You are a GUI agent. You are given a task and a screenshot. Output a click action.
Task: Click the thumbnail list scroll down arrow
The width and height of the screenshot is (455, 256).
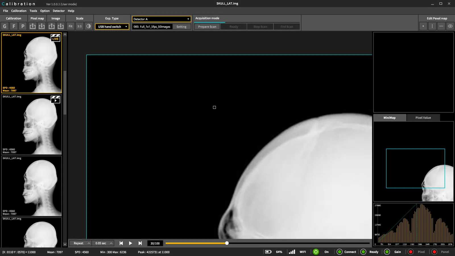point(65,244)
